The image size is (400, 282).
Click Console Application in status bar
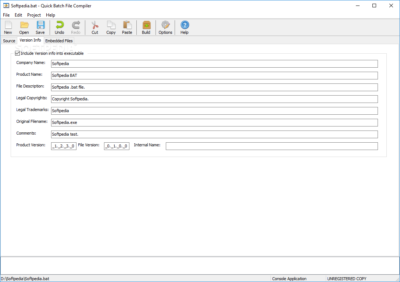click(289, 279)
